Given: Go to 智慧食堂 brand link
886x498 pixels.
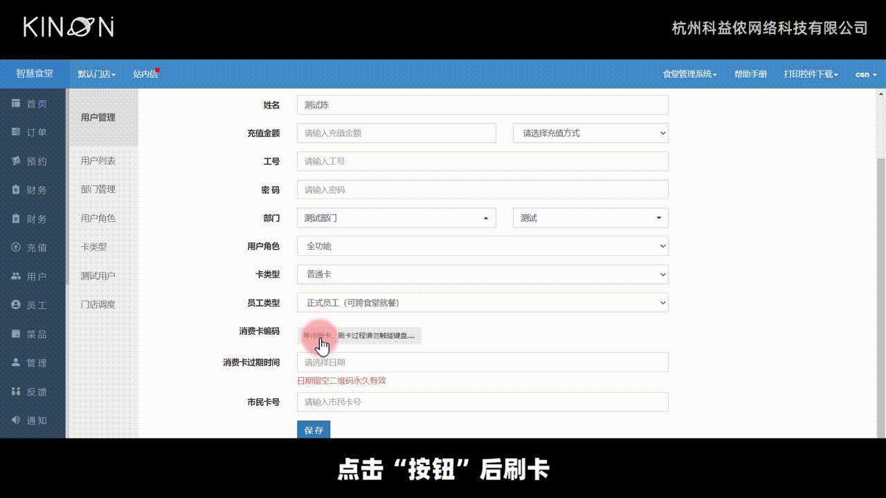Looking at the screenshot, I should (x=35, y=73).
